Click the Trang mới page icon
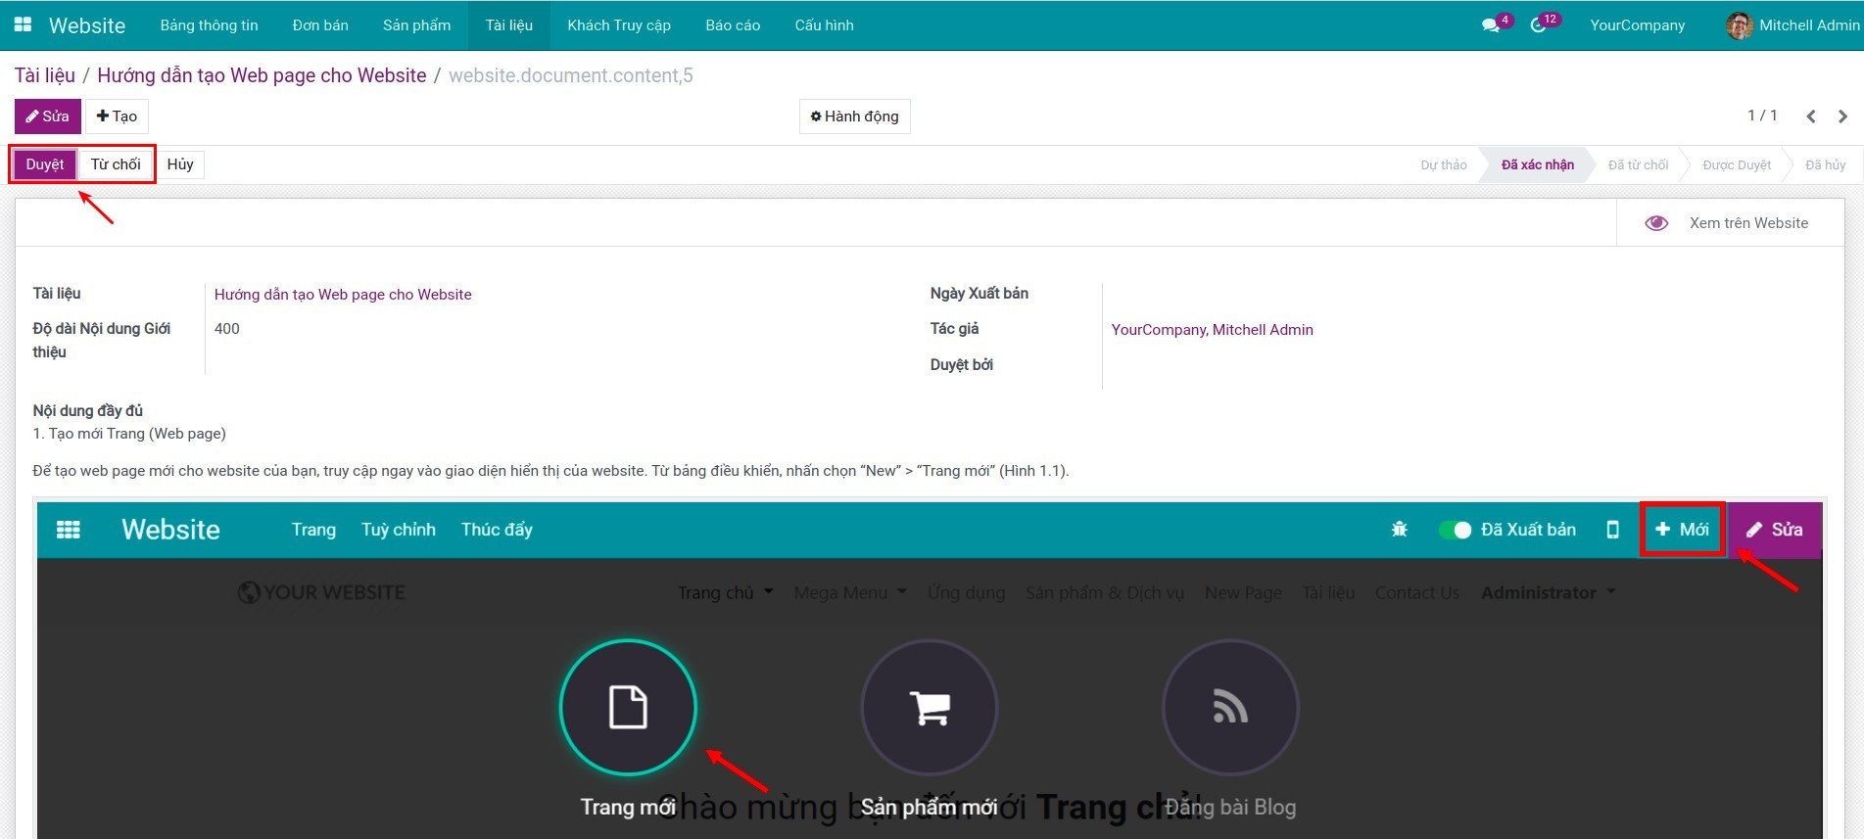Viewport: 1864px width, 839px height. (x=628, y=707)
